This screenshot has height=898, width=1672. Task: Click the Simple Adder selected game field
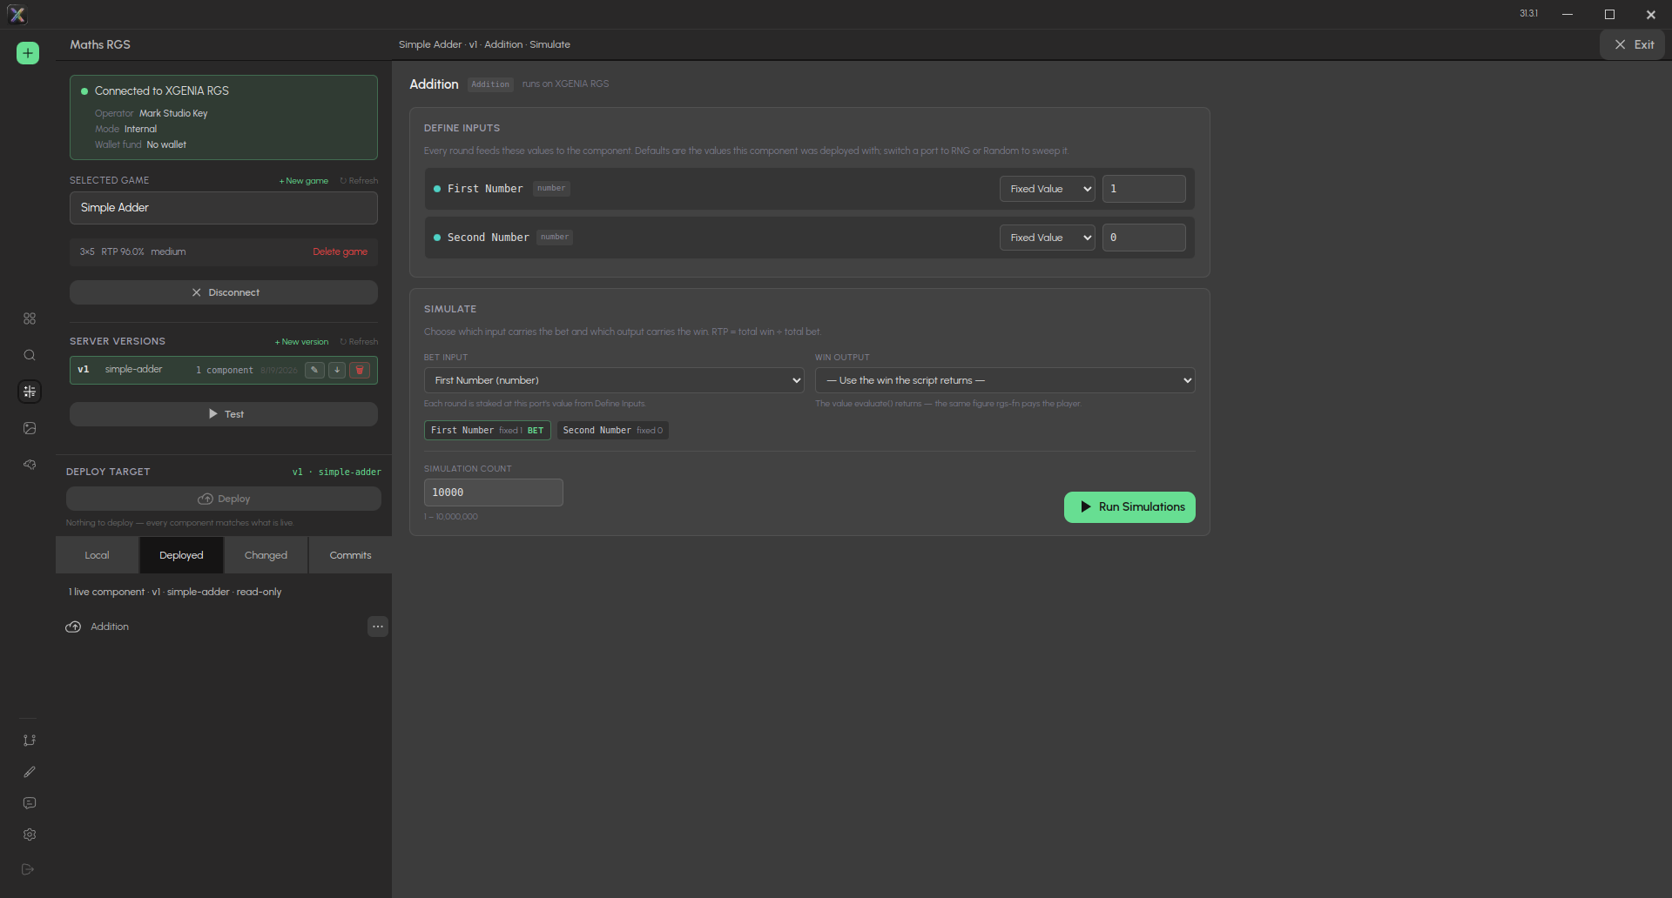224,208
